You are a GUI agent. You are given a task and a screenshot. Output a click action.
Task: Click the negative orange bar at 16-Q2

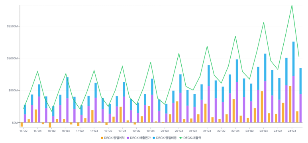tap(50, 125)
